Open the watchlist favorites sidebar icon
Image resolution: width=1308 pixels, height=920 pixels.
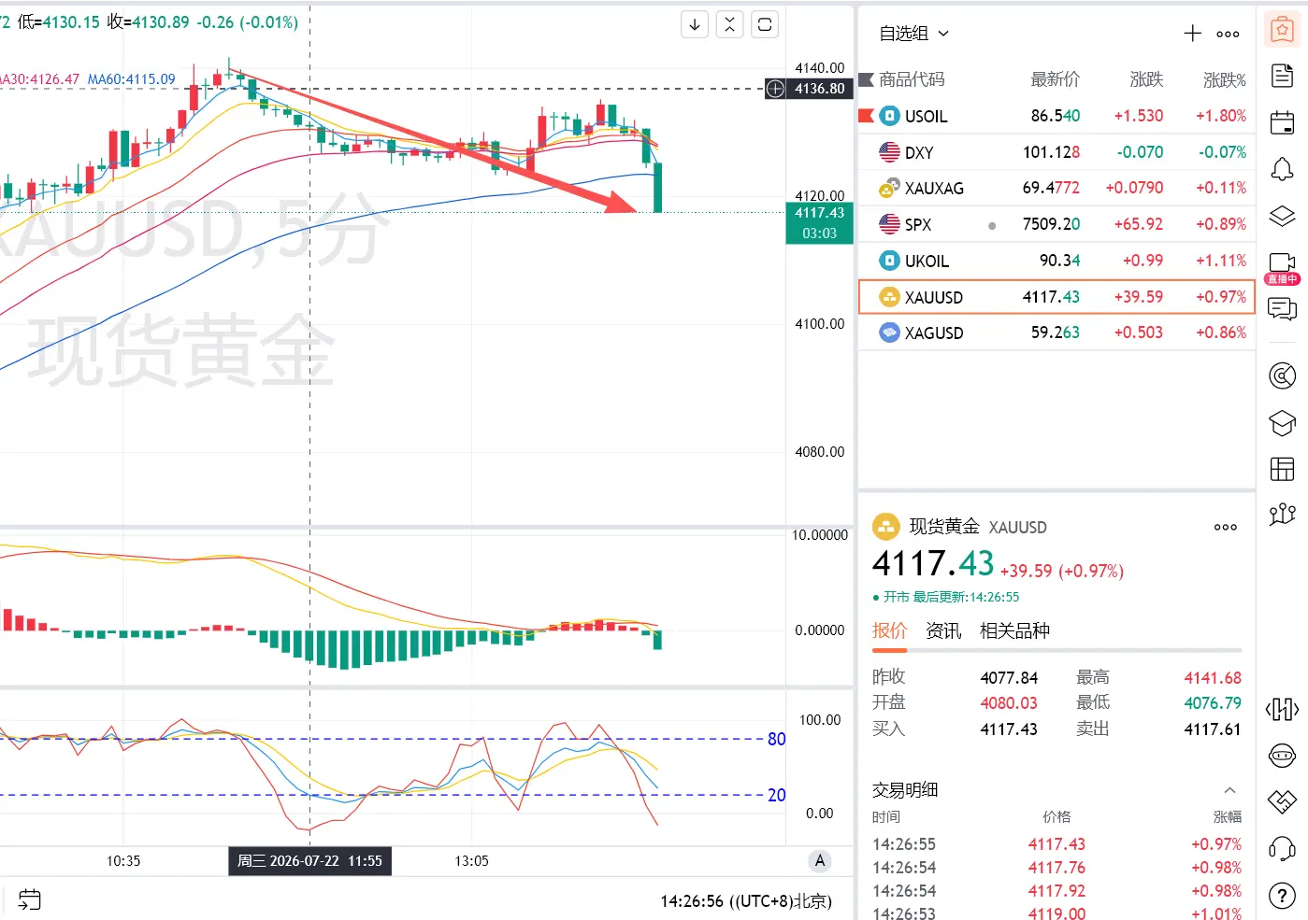pos(1282,30)
